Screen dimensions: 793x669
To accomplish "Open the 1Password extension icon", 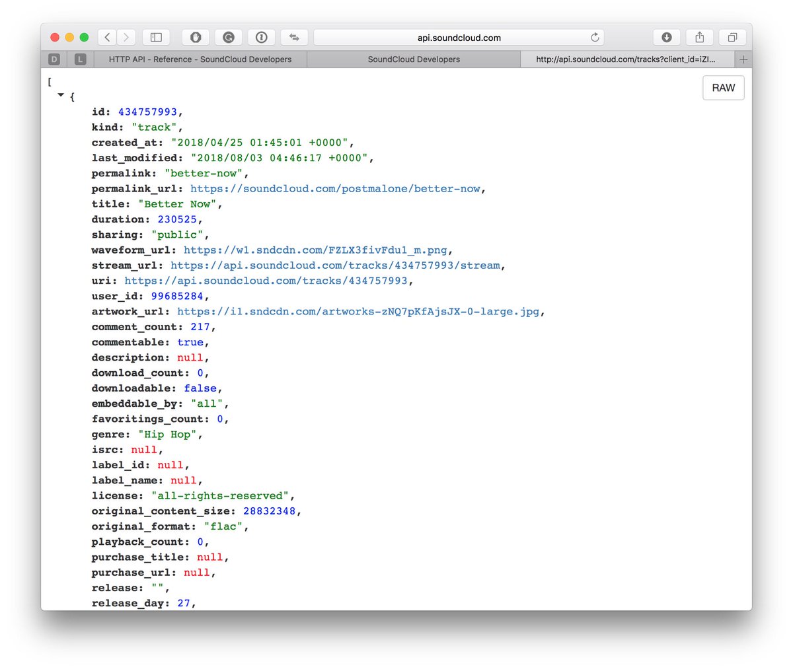I will click(261, 38).
